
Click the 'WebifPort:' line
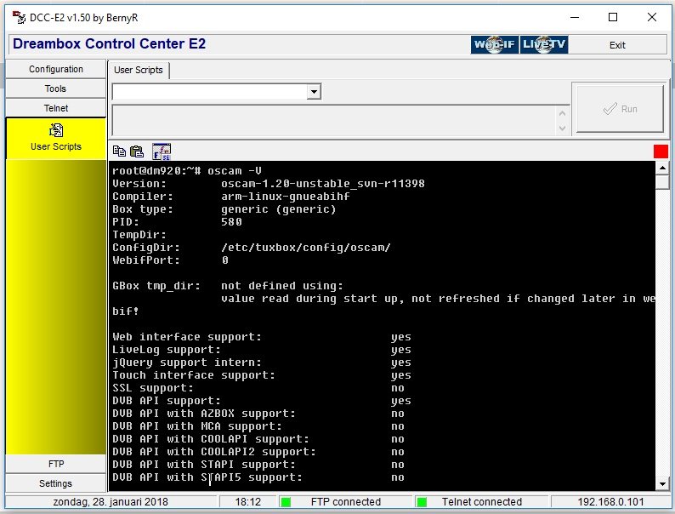[x=171, y=260]
